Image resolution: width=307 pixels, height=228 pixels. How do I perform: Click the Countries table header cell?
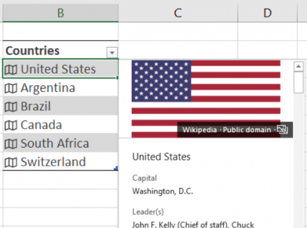click(x=60, y=50)
